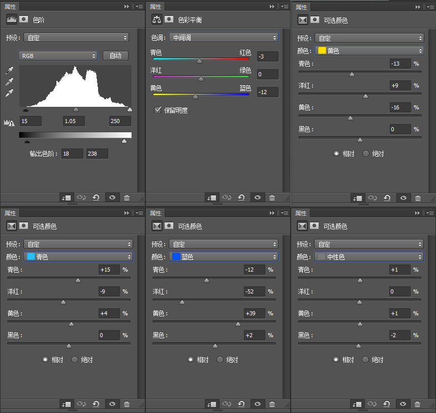Open the Colors dropdown showing Yellows
436x413 pixels.
[x=369, y=51]
